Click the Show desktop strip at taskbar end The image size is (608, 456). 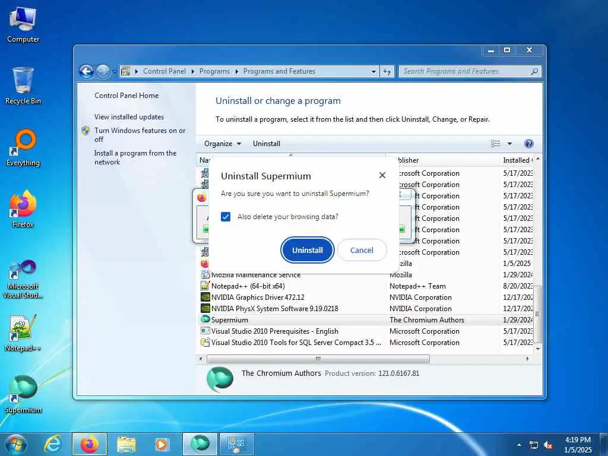(604, 444)
